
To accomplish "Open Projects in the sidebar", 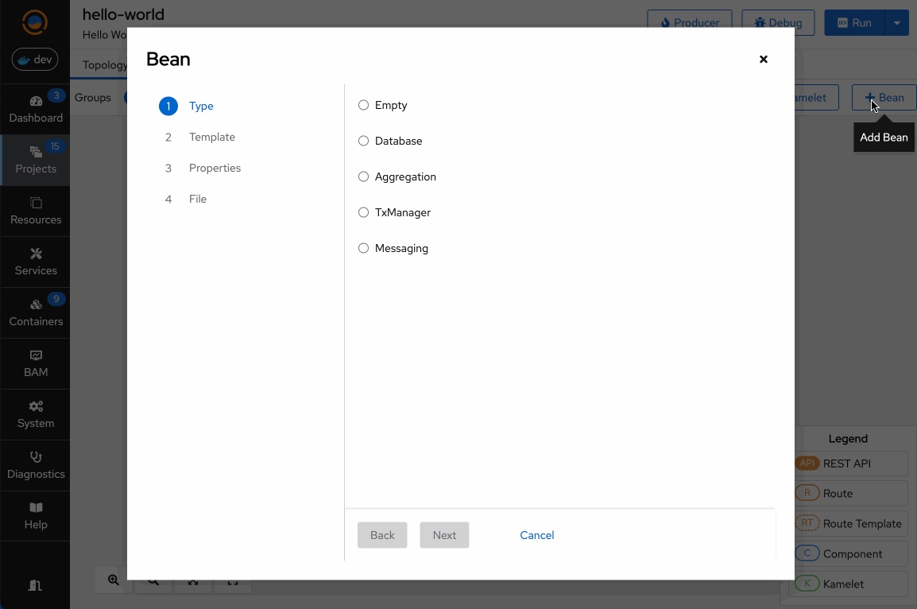I will point(35,161).
